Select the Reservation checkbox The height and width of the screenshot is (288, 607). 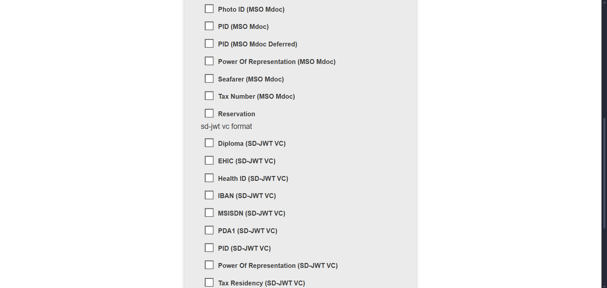209,113
